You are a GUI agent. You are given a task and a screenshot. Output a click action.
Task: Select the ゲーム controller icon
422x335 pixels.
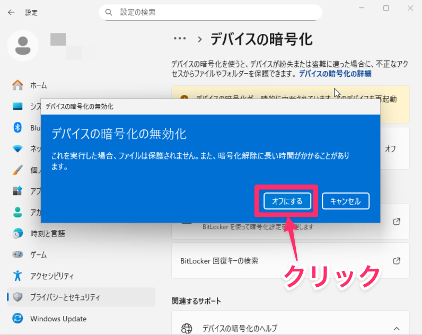pos(17,254)
